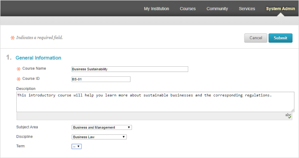Expand the Discipline dropdown
The image size is (299, 158).
click(x=99, y=137)
